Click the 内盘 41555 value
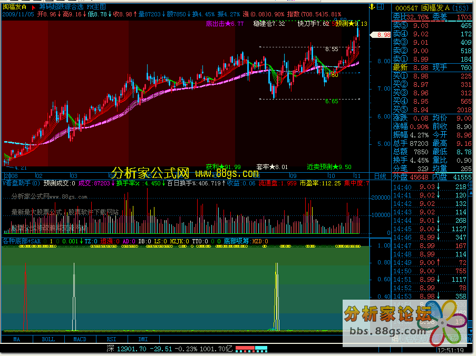 click(462, 177)
